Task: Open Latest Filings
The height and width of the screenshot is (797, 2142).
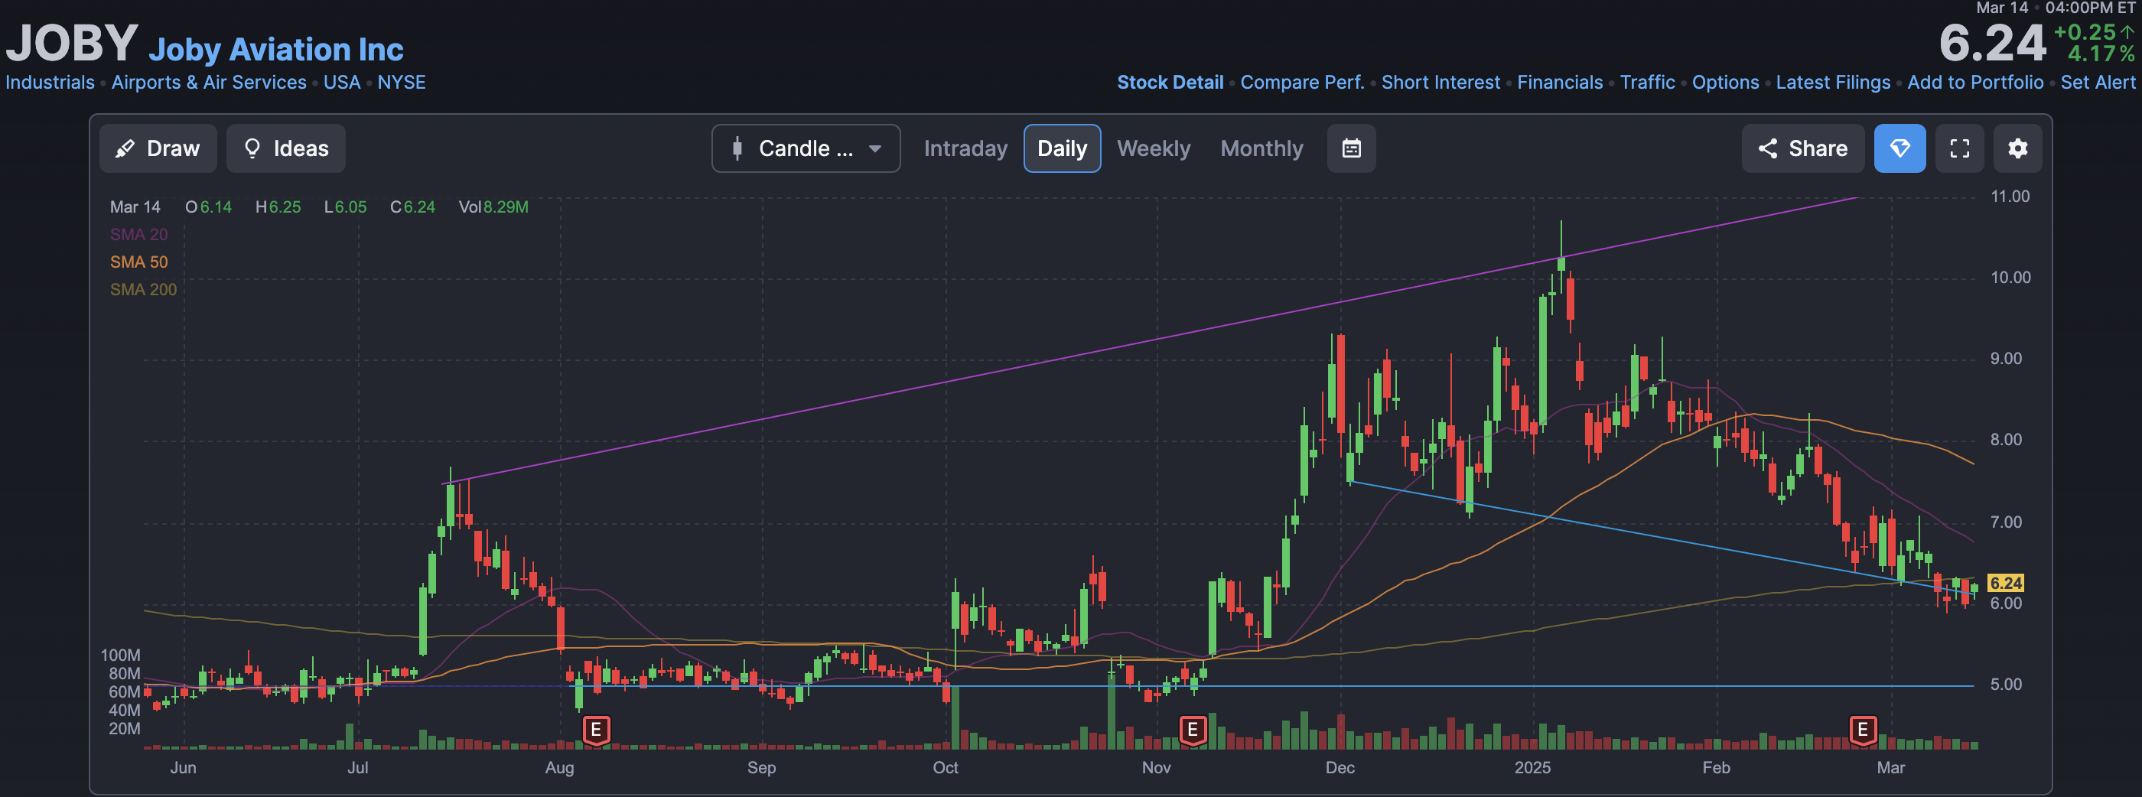Action: click(1833, 83)
